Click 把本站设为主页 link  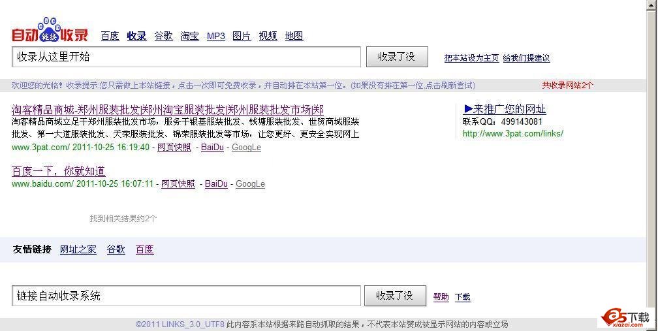coord(472,58)
